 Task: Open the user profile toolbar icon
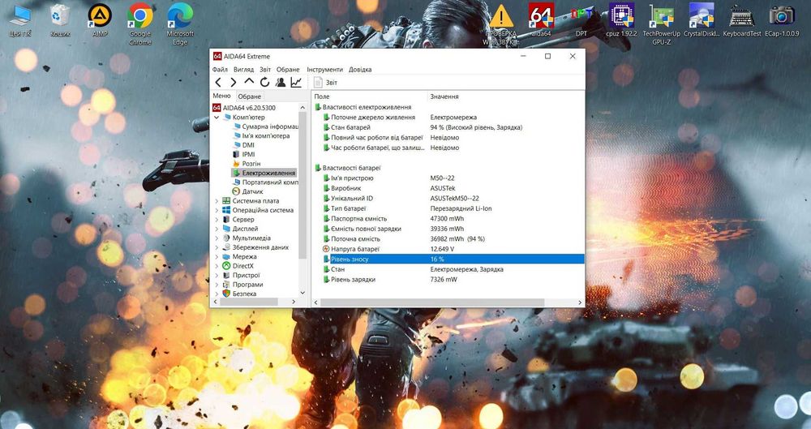pyautogui.click(x=281, y=82)
